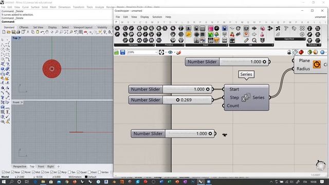The image size is (329, 185).
Task: Open the Grasshopper Display menu
Action: click(144, 17)
